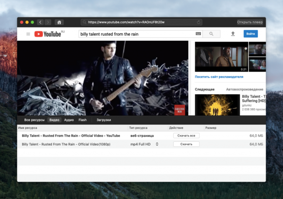Click the red Subscribe Now badge on video

(x=180, y=110)
